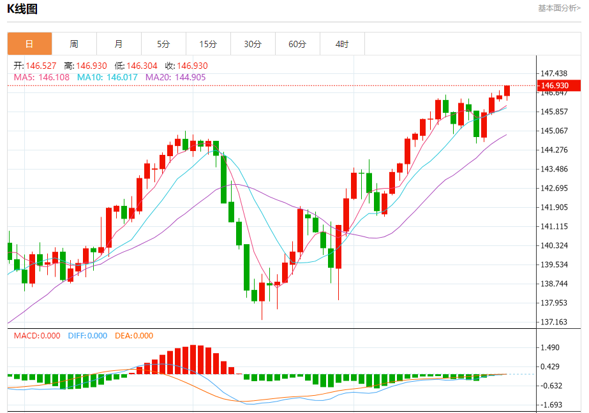Click the 低: 146.304 low value
Image resolution: width=589 pixels, height=413 pixels.
[x=136, y=66]
